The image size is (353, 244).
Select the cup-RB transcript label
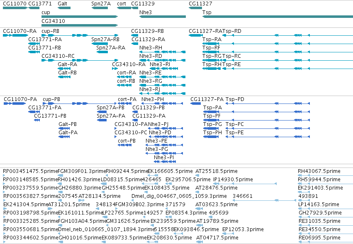[51, 31]
